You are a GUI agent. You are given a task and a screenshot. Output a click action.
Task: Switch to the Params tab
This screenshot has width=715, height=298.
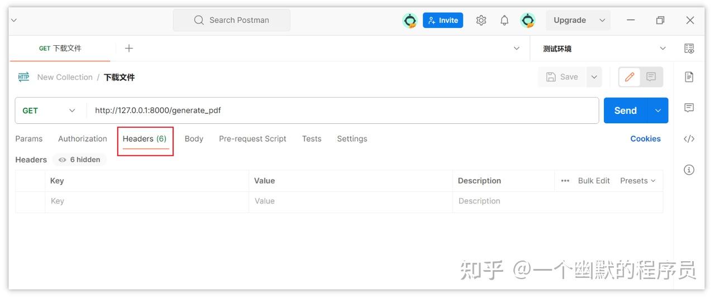coord(29,139)
